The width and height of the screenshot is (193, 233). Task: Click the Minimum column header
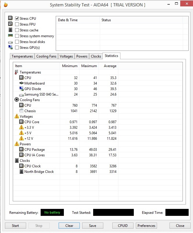[x=70, y=66]
